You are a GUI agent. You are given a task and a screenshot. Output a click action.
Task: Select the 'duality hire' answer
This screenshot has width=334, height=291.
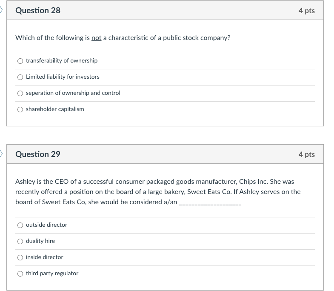click(x=20, y=241)
